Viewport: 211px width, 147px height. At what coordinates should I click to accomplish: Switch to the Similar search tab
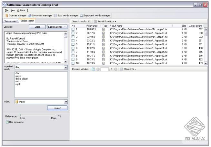click(27, 21)
